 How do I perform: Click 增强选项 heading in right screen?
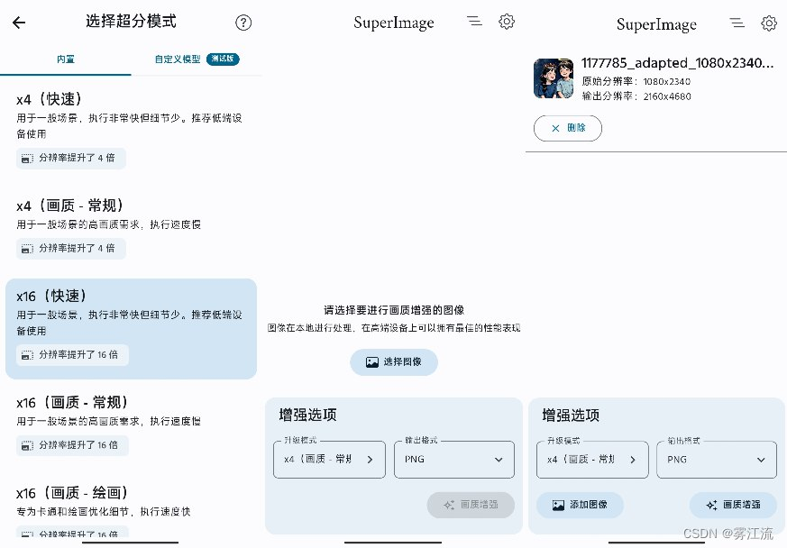coord(571,416)
